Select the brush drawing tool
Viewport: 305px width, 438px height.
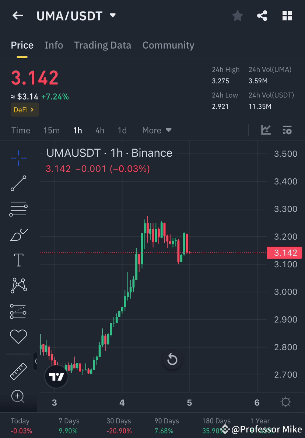(x=18, y=234)
